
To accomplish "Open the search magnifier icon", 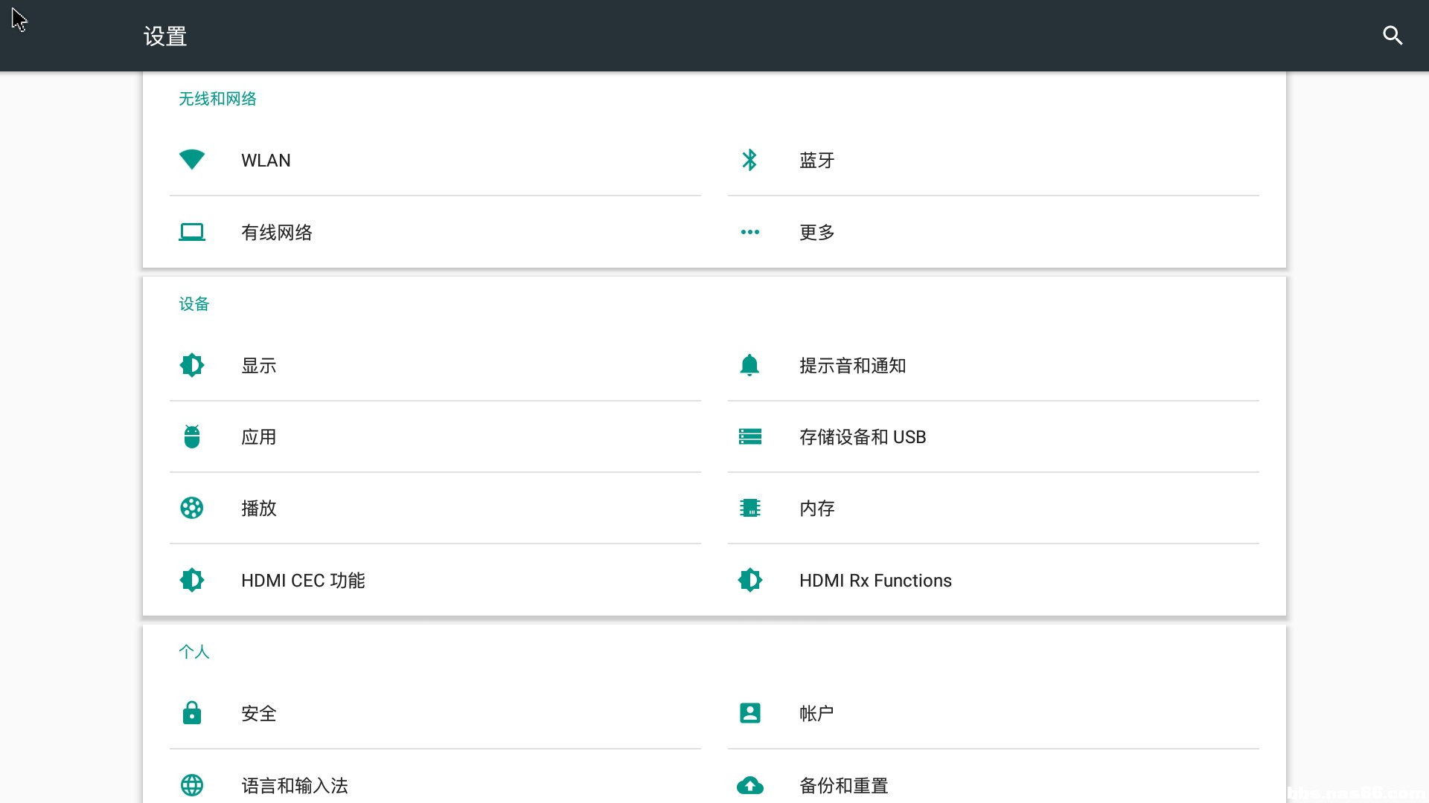I will (1393, 36).
